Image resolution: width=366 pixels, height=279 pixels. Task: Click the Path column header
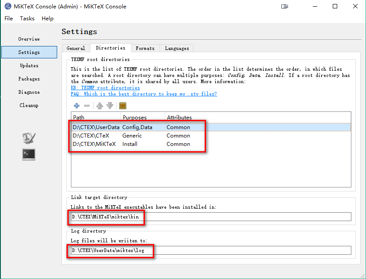click(x=96, y=117)
